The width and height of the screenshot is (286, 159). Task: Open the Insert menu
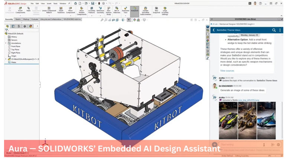pos(49,3)
